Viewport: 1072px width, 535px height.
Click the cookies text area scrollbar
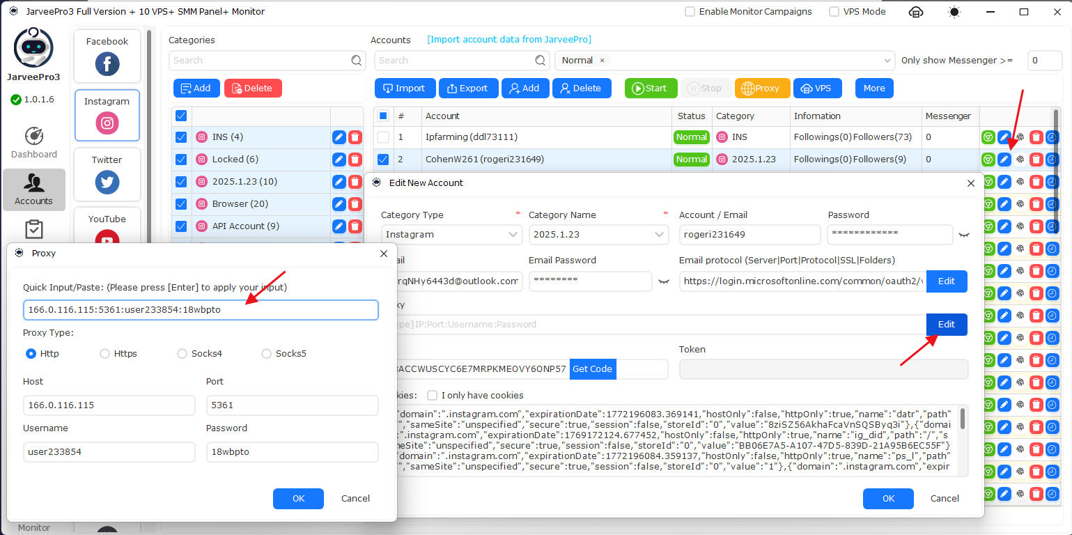pyautogui.click(x=963, y=418)
